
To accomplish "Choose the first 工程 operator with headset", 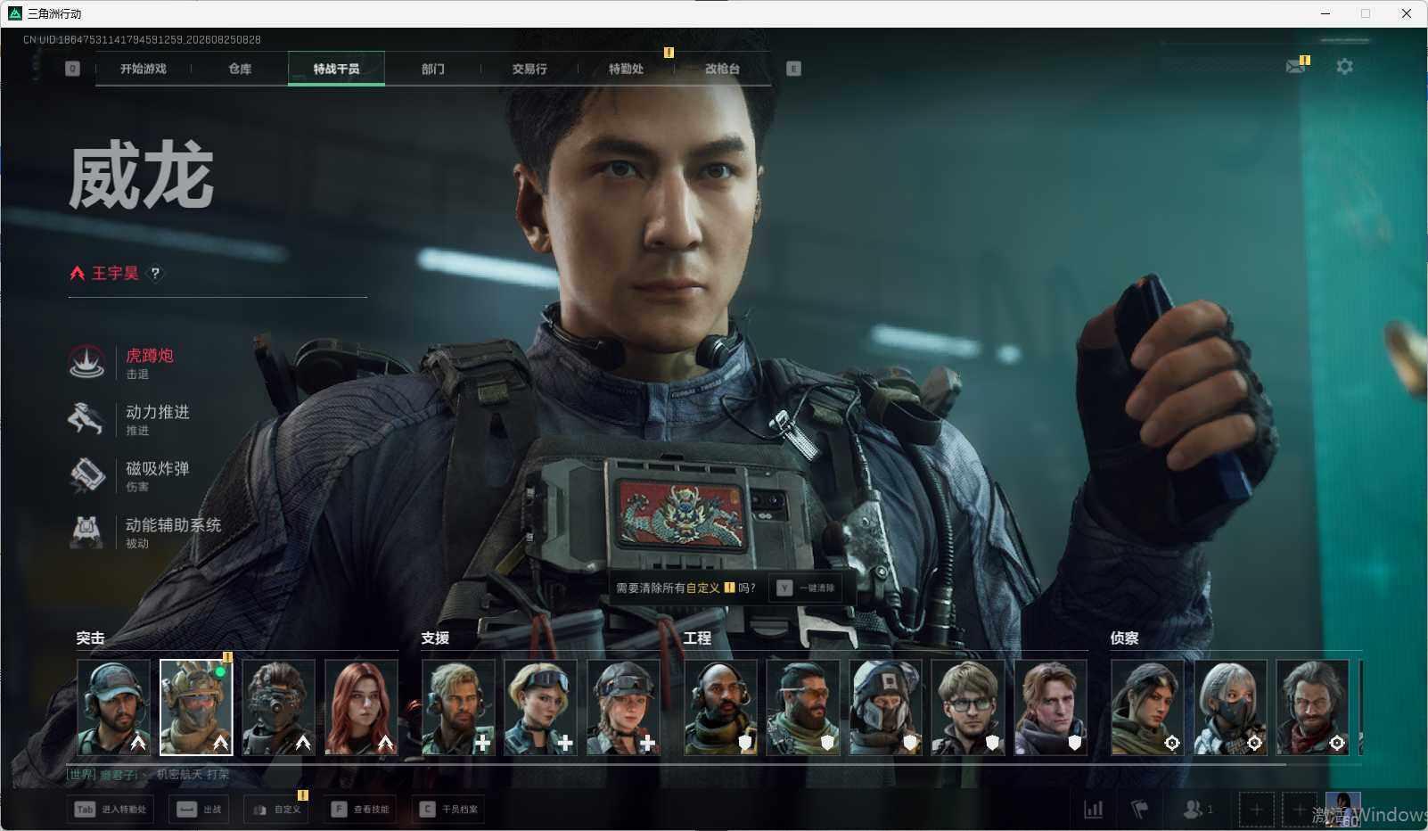I will coord(720,707).
